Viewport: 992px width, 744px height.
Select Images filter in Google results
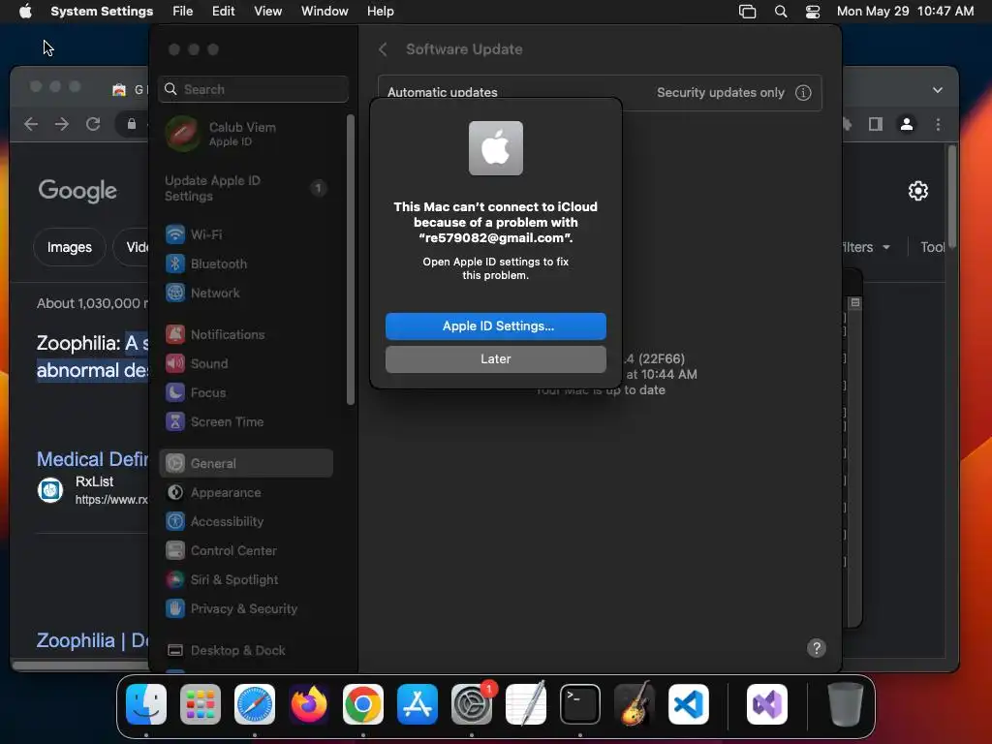[x=70, y=247]
